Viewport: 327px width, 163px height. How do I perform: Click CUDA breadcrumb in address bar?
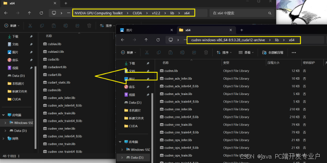coord(137,13)
